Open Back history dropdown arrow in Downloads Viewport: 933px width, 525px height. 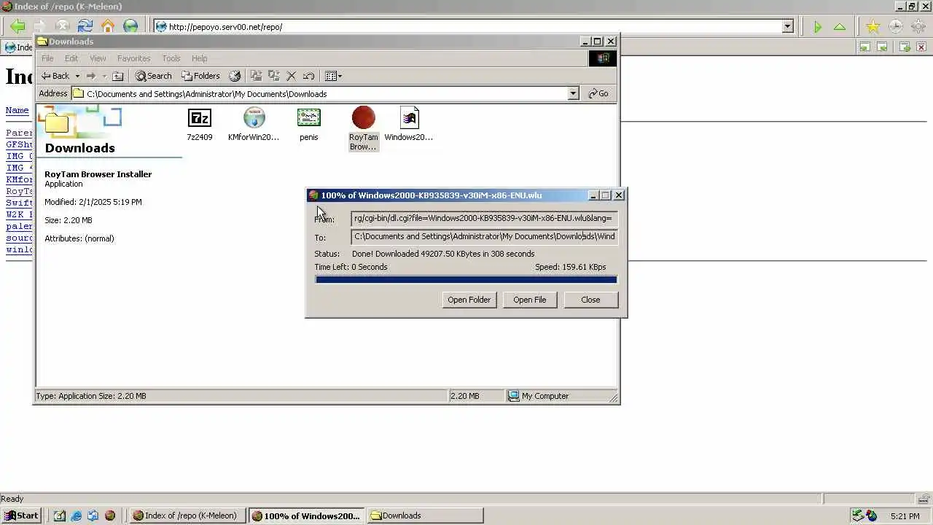(77, 76)
